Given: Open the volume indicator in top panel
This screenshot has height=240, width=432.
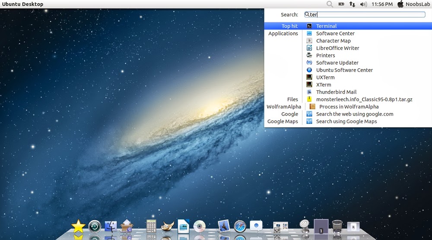Looking at the screenshot, I should (363, 4).
